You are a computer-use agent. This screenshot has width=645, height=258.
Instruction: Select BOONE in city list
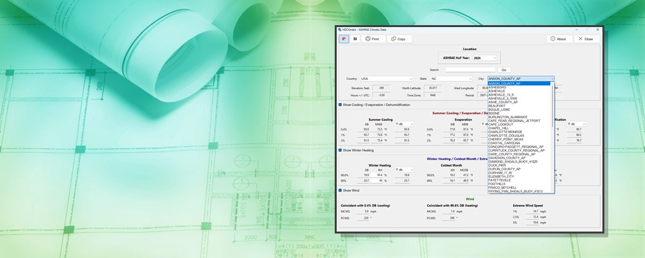[x=519, y=113]
